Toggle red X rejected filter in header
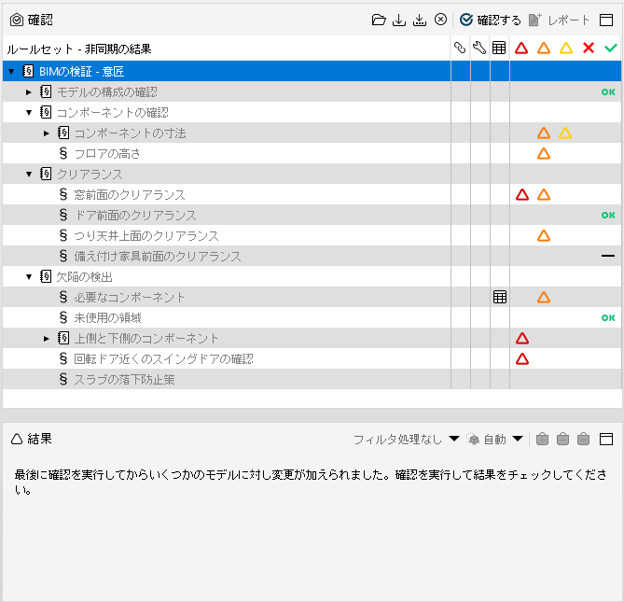The width and height of the screenshot is (624, 602). 589,49
